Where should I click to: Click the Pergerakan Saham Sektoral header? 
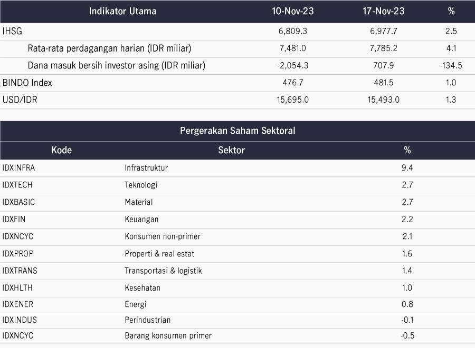pos(237,131)
